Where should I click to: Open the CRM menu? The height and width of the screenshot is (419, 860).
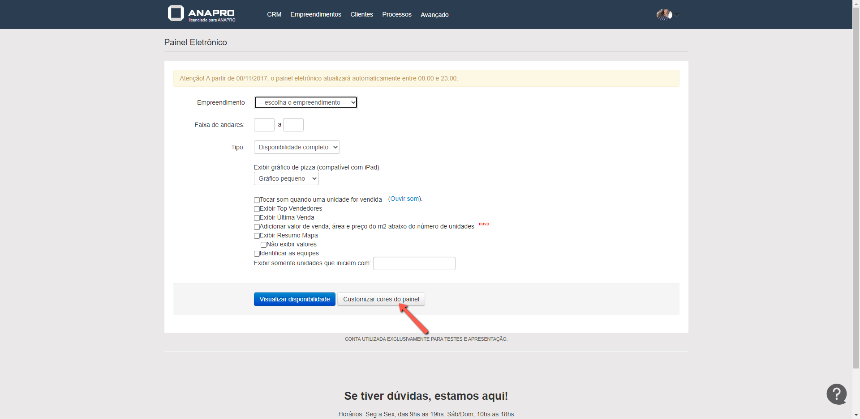(x=274, y=15)
